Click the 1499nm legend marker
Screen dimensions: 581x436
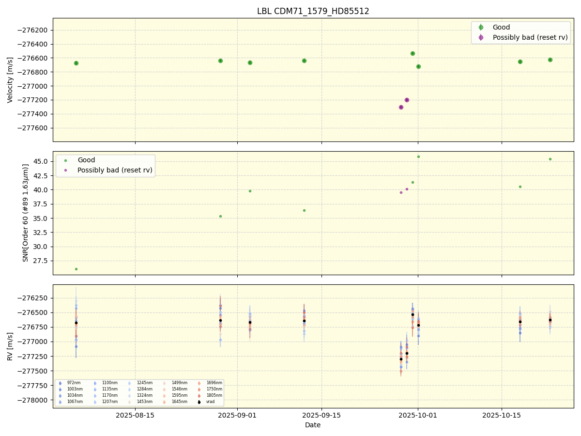pyautogui.click(x=165, y=383)
